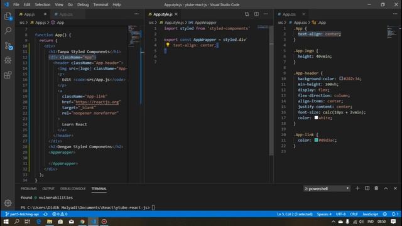Split the terminal panel

[x=367, y=188]
